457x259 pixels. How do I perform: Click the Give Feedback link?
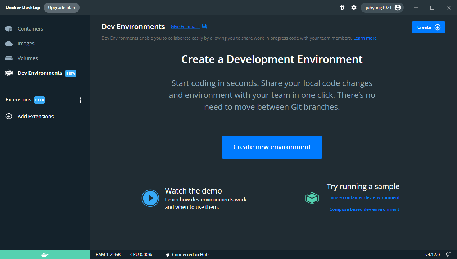click(x=185, y=27)
